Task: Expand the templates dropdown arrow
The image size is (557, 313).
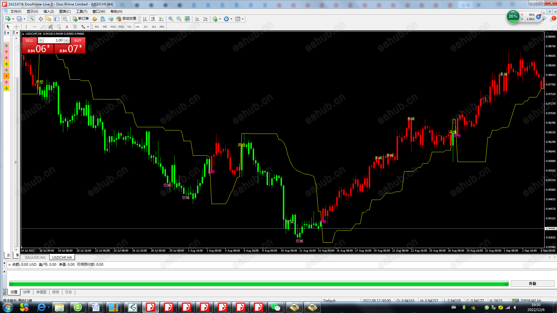Action: (243, 19)
